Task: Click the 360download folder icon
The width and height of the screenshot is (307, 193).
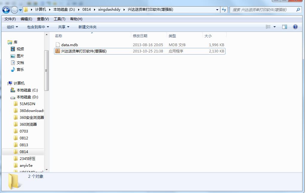Action: [x=16, y=110]
